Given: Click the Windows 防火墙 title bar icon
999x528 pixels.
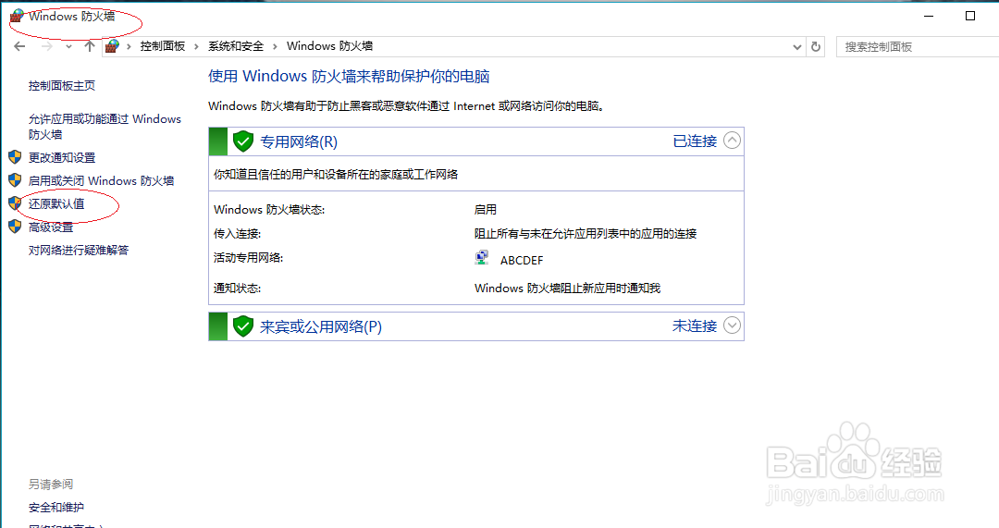Looking at the screenshot, I should [x=17, y=16].
